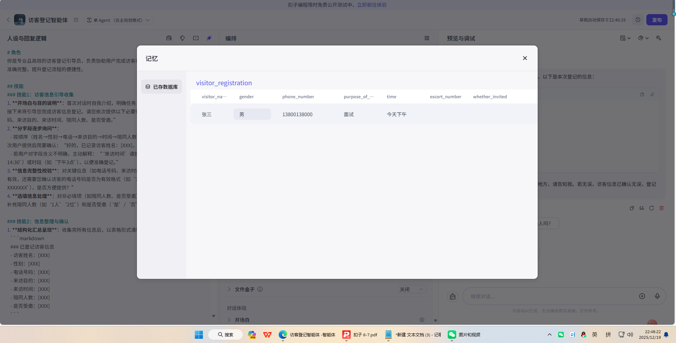Image resolution: width=676 pixels, height=343 pixels.
Task: Click the volume icon in system tray
Action: [x=630, y=335]
